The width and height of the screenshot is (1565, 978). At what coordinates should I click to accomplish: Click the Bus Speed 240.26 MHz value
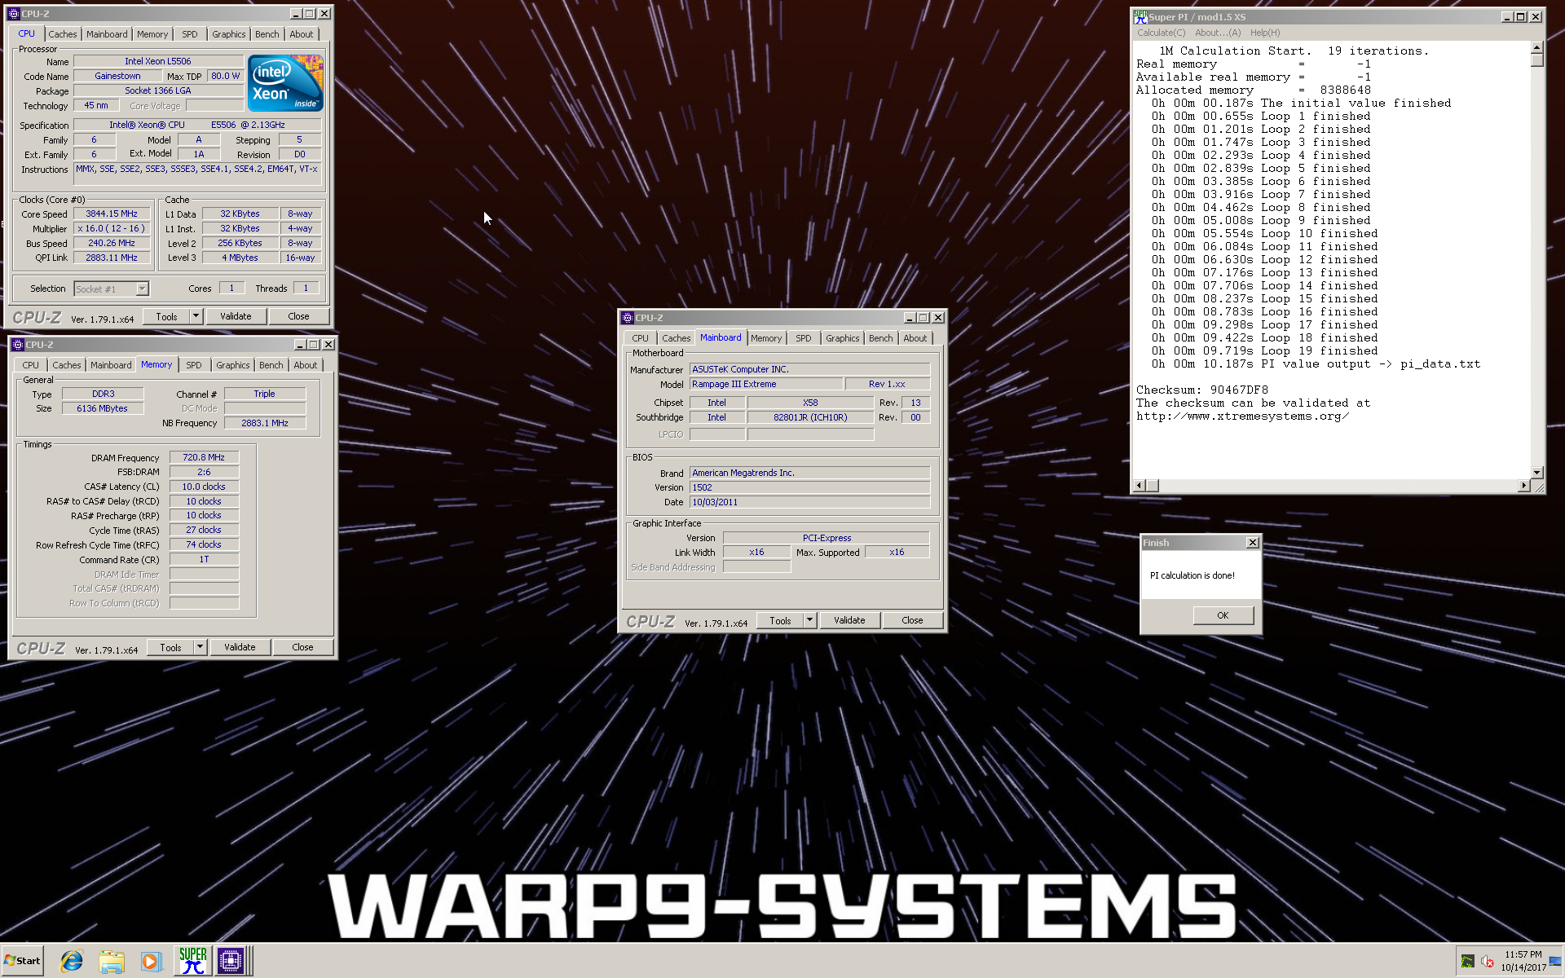tap(112, 243)
